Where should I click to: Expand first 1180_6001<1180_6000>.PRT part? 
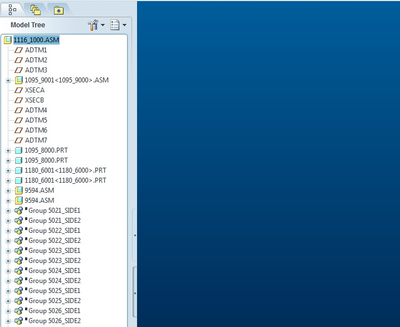tap(8, 170)
